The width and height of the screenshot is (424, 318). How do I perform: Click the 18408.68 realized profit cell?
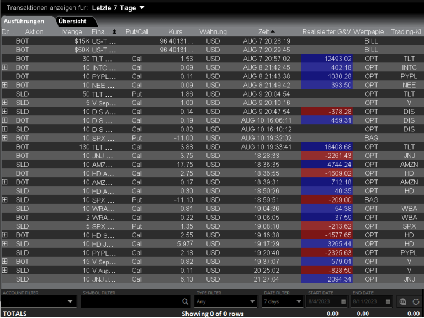coord(326,147)
